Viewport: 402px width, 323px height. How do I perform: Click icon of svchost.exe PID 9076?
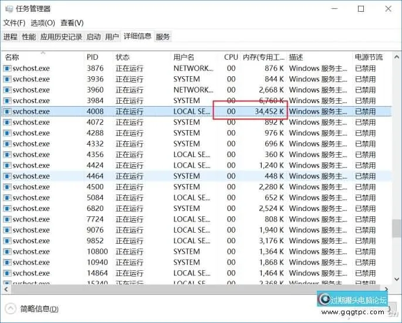pos(7,230)
